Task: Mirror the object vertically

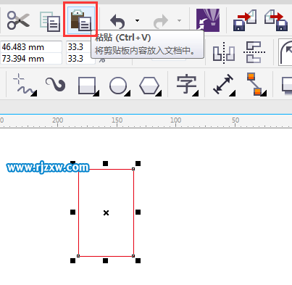Action: (x=254, y=52)
